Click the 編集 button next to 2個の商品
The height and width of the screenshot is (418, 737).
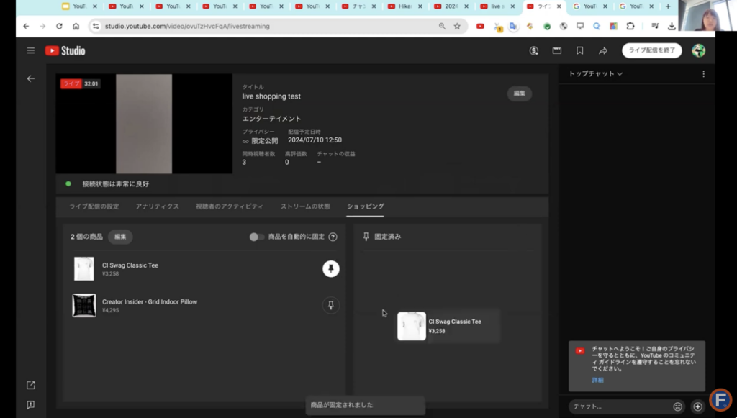[120, 237]
